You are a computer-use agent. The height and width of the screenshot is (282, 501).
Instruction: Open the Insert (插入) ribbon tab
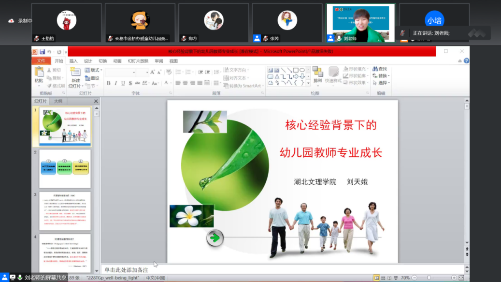click(73, 61)
